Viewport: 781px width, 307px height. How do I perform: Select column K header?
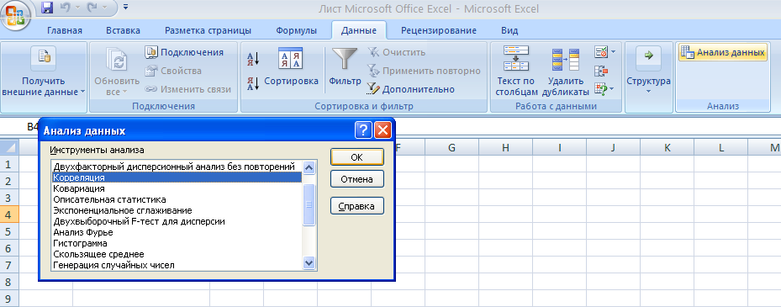pyautogui.click(x=667, y=147)
